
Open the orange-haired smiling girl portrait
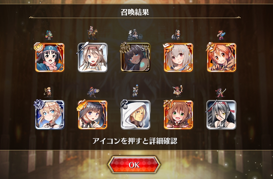click(x=222, y=58)
